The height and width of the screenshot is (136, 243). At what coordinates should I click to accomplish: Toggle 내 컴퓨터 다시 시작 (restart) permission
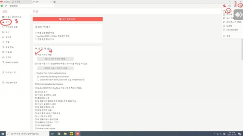pos(36,107)
